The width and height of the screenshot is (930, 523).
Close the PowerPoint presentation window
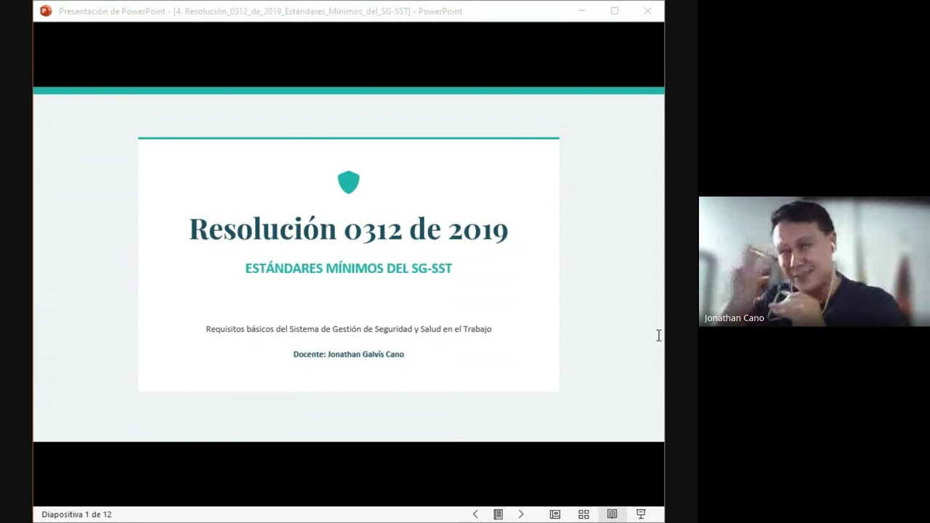[647, 11]
